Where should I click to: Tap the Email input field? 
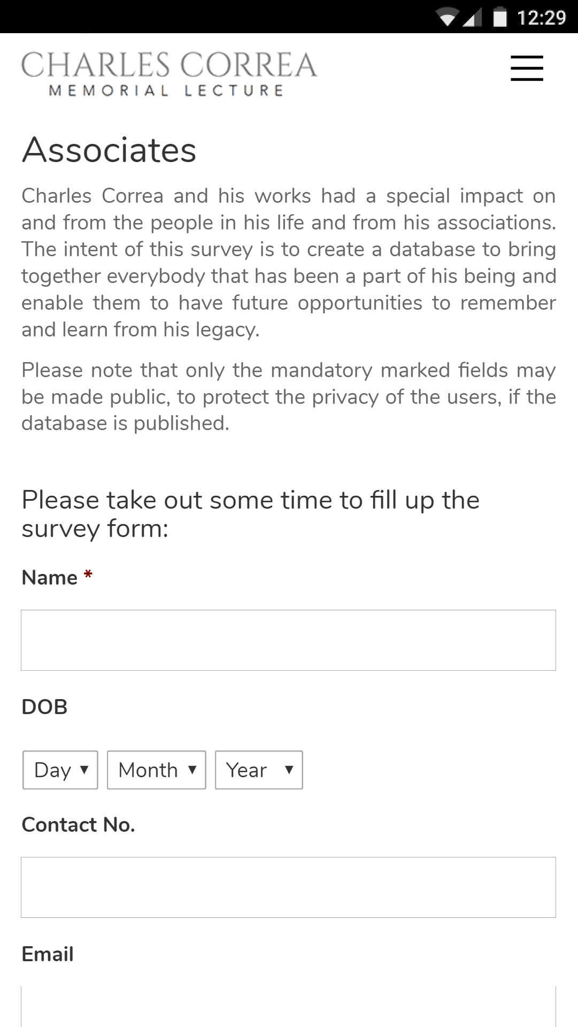(x=288, y=1006)
